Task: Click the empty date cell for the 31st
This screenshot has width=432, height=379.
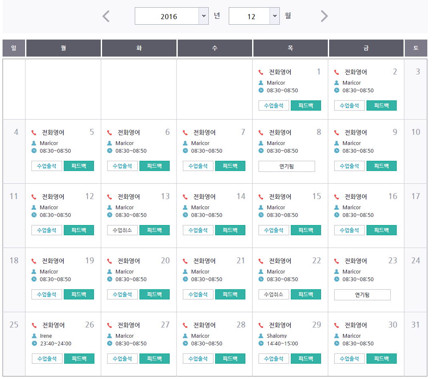Action: (415, 344)
